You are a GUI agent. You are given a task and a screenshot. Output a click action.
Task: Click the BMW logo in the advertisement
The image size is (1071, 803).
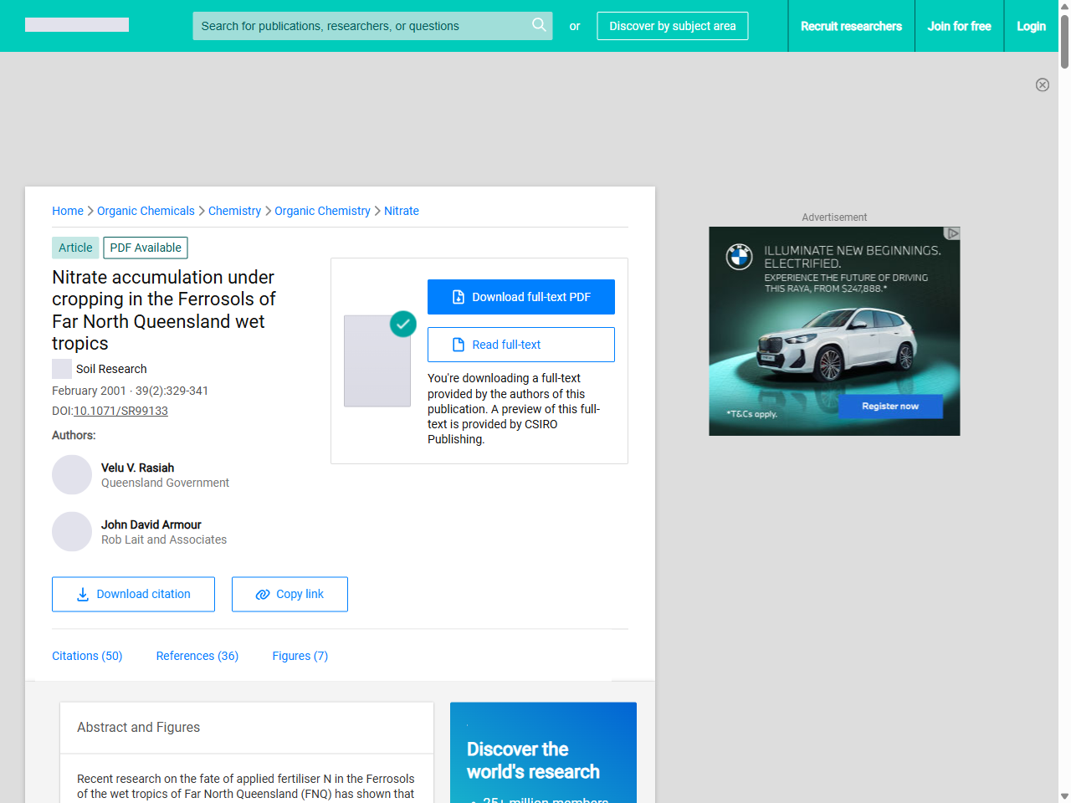[739, 257]
